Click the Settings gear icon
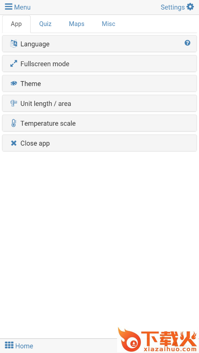 tap(190, 7)
